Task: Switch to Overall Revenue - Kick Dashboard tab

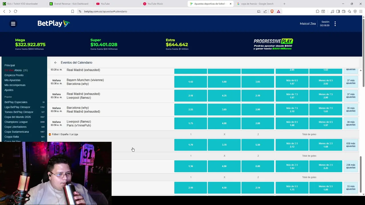Action: click(70, 4)
